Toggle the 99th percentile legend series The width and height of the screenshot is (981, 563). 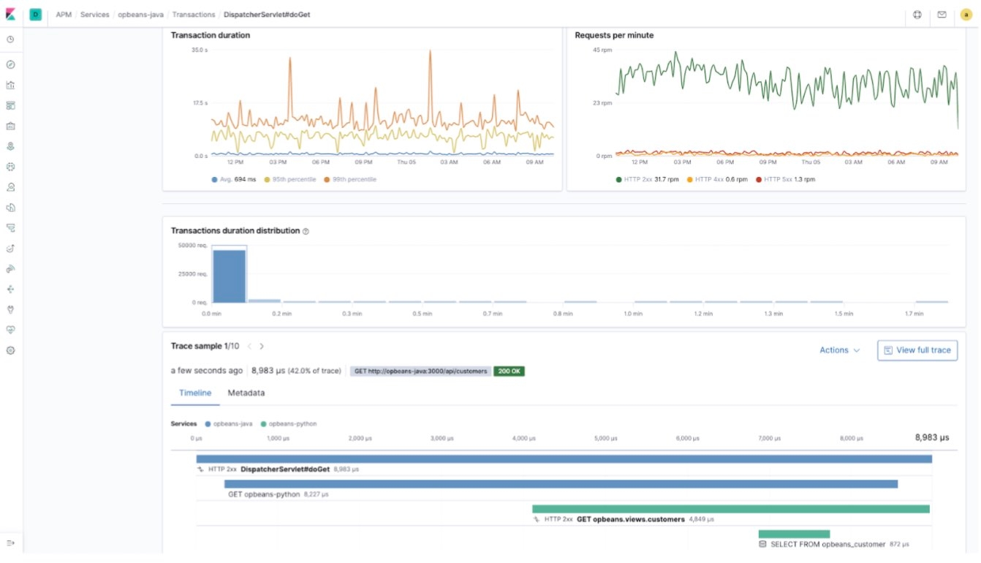point(350,179)
